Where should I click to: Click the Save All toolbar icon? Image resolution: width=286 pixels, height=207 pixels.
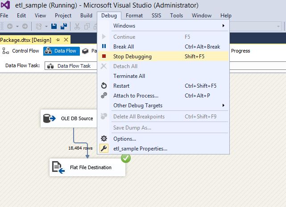pos(64,27)
